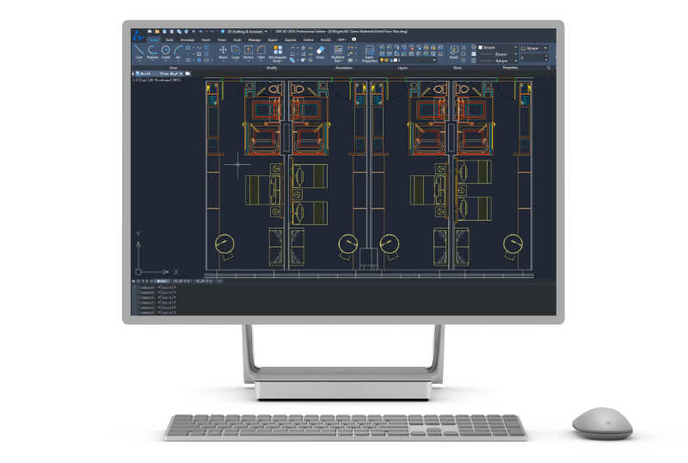The width and height of the screenshot is (688, 463).
Task: Select the Circle drawing tool
Action: coord(166,51)
